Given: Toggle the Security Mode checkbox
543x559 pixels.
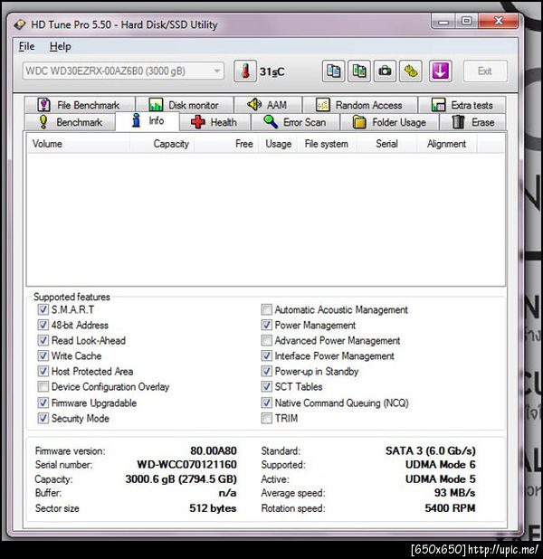Looking at the screenshot, I should pyautogui.click(x=43, y=418).
